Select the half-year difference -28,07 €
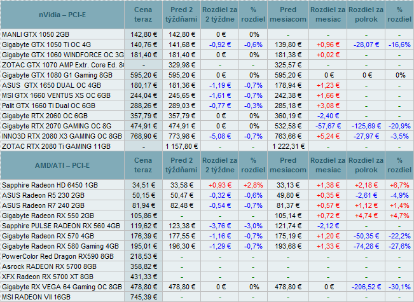 tap(366, 45)
